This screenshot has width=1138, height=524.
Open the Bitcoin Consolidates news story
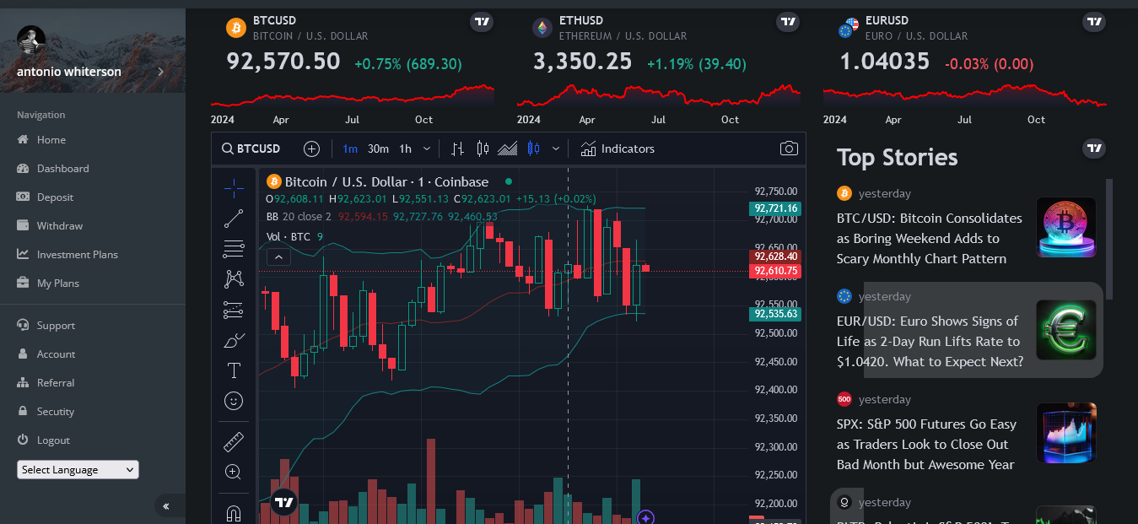(x=929, y=238)
